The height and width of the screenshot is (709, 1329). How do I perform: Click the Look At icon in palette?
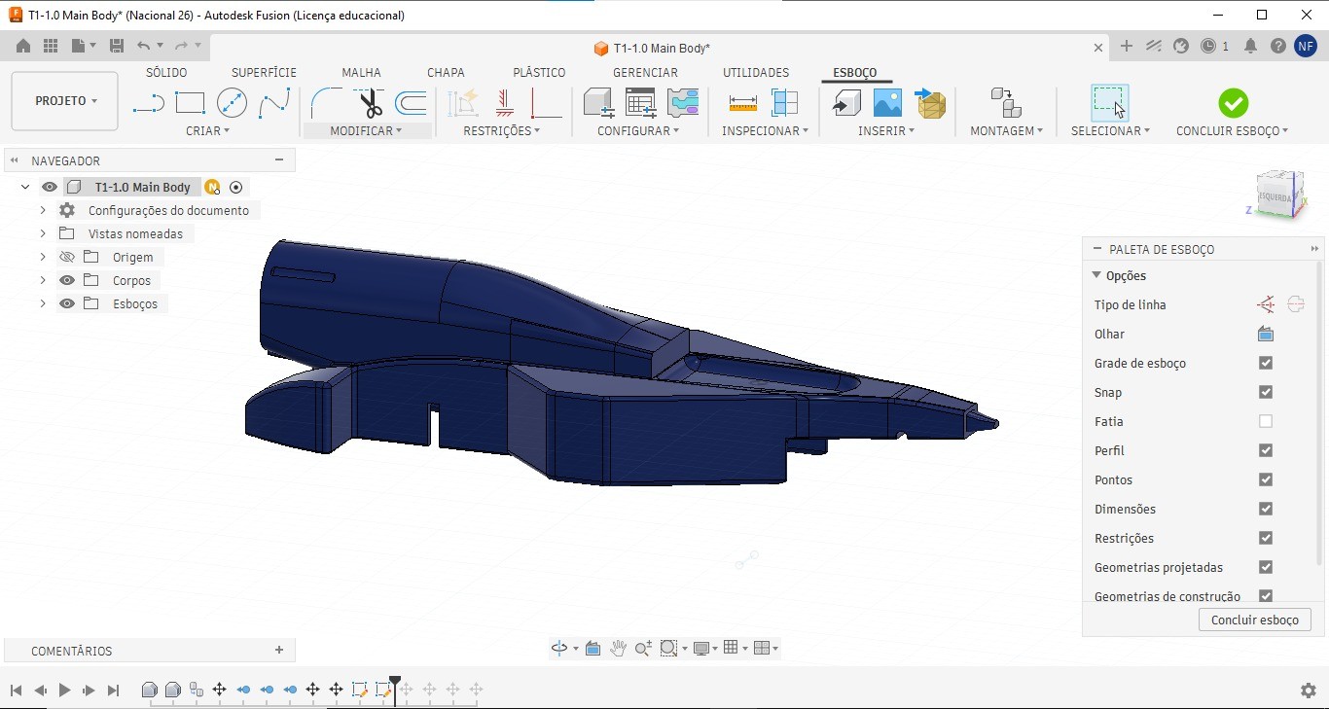[1266, 334]
